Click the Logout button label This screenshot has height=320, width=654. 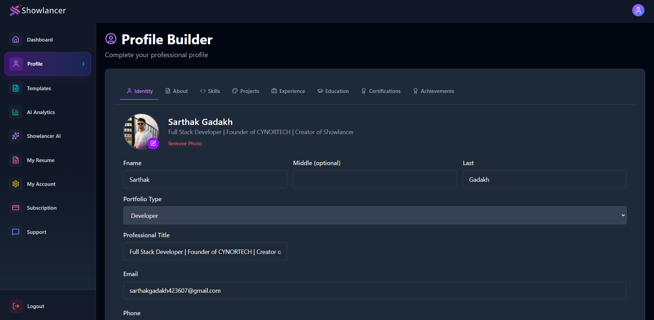pos(36,306)
